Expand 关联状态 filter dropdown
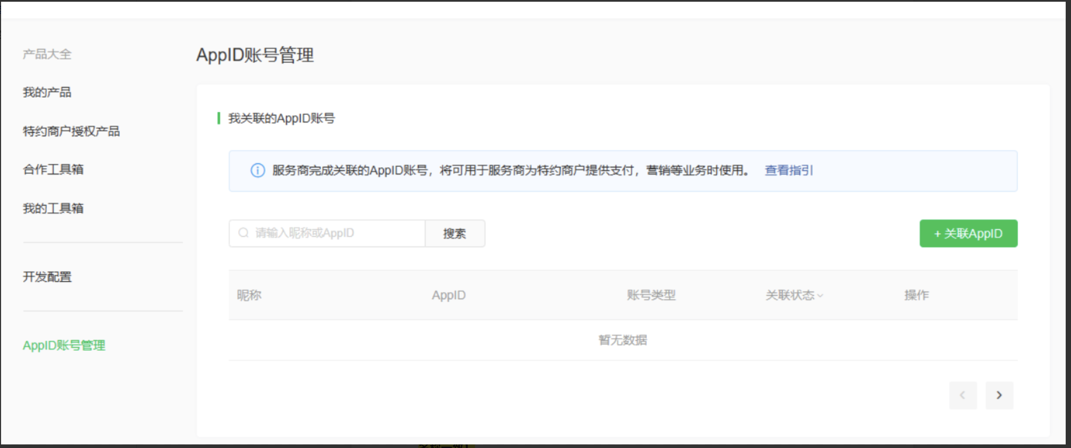Image resolution: width=1071 pixels, height=448 pixels. 794,295
